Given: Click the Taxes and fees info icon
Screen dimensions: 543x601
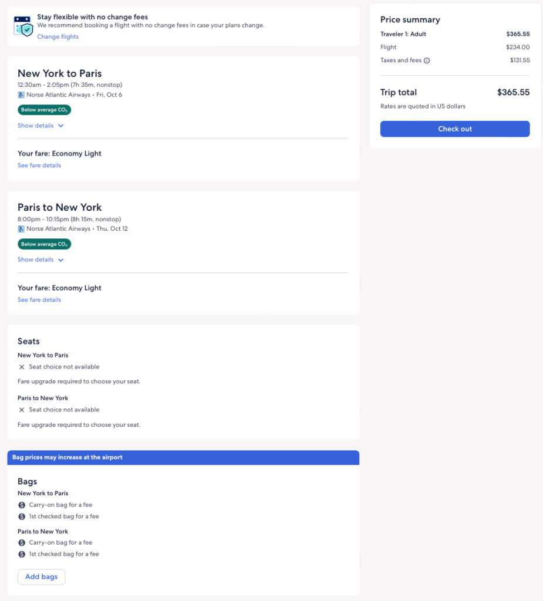Looking at the screenshot, I should [x=427, y=60].
